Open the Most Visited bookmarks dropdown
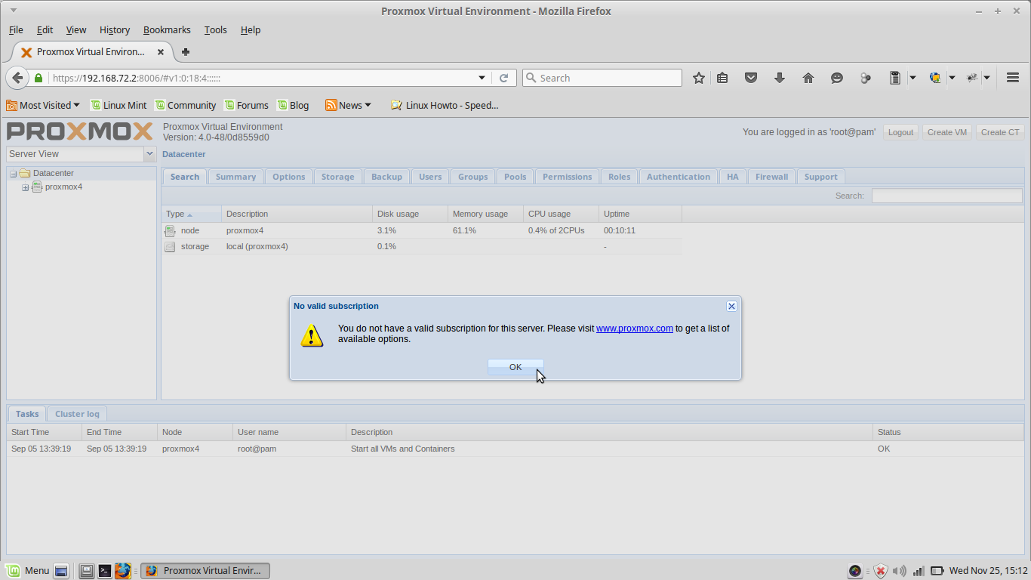 [x=43, y=105]
